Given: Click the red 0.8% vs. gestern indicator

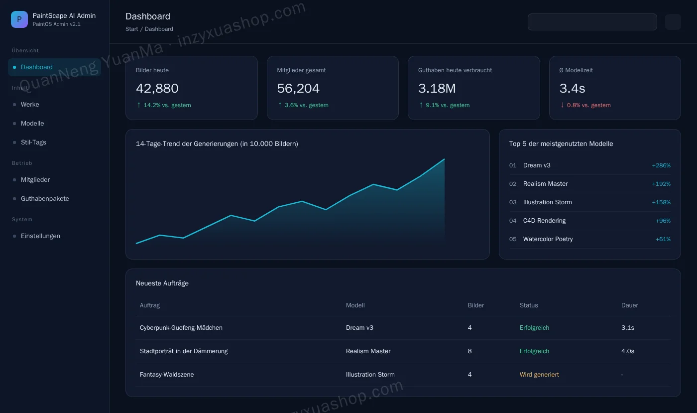Looking at the screenshot, I should pyautogui.click(x=585, y=105).
